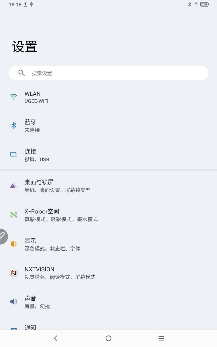Tap the NXTVISION logo icon
The width and height of the screenshot is (217, 347).
click(13, 273)
